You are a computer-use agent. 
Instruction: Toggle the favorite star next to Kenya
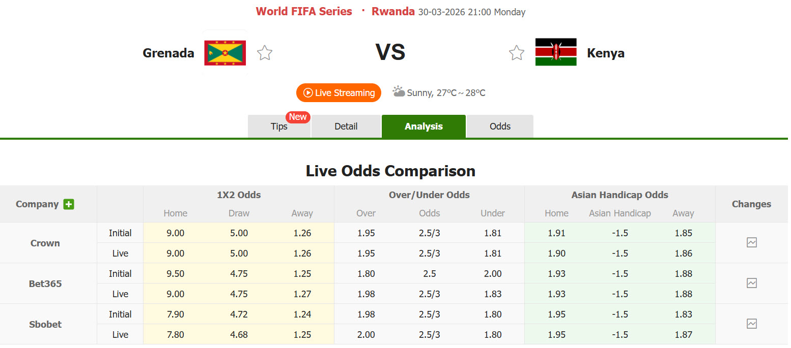pyautogui.click(x=517, y=52)
